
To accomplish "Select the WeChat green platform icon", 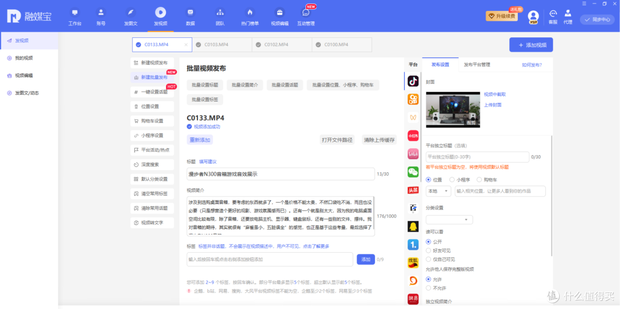I will coord(413,172).
